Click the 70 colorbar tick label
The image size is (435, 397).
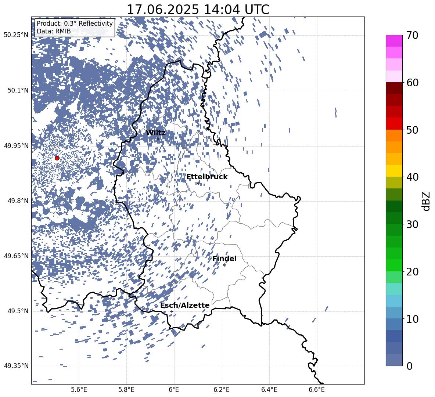click(412, 35)
